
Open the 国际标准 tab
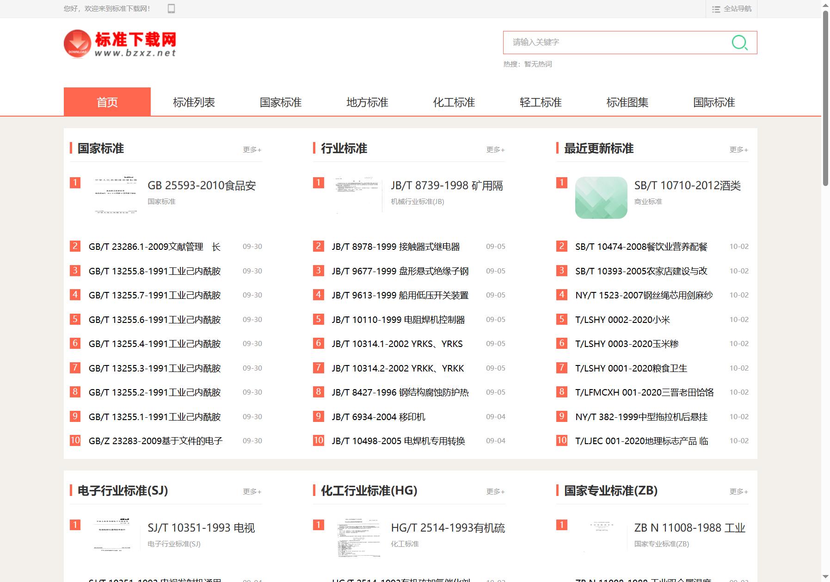coord(714,102)
